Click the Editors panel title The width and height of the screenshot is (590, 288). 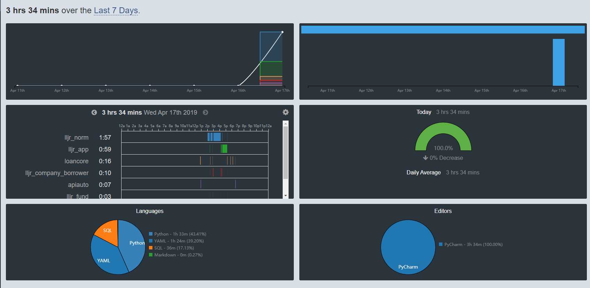coord(443,211)
